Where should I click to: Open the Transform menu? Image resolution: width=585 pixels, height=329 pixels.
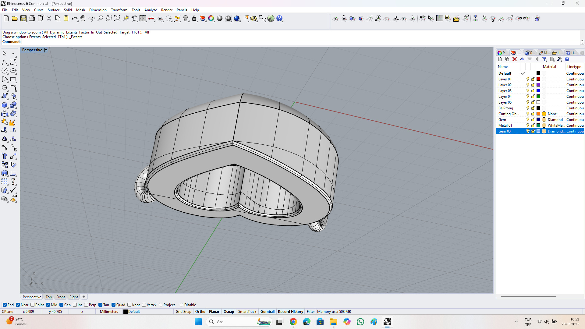tap(119, 10)
